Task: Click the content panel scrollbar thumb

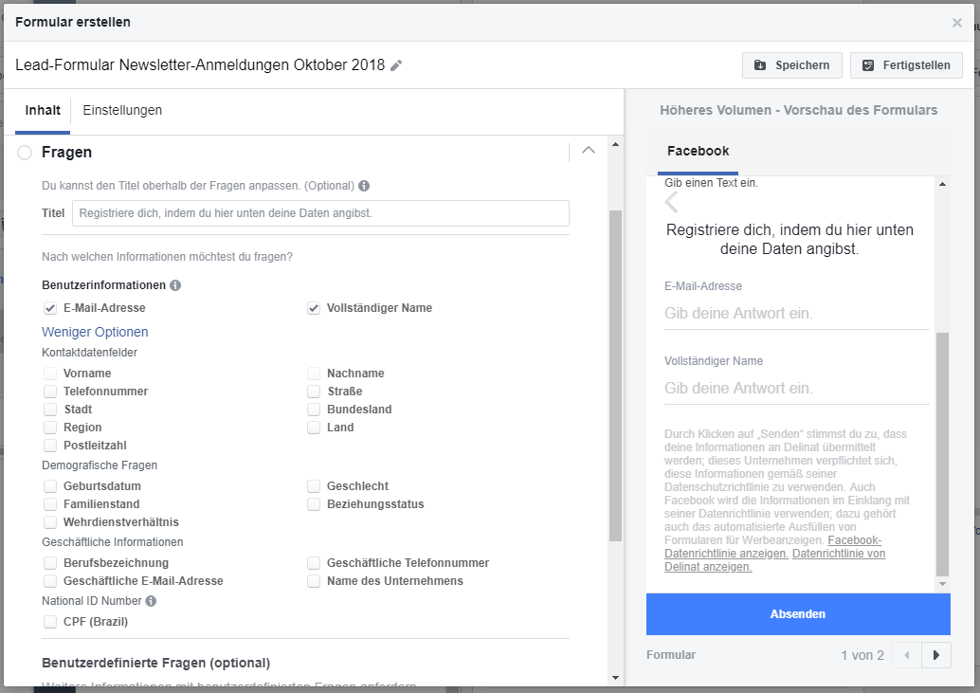Action: 616,375
